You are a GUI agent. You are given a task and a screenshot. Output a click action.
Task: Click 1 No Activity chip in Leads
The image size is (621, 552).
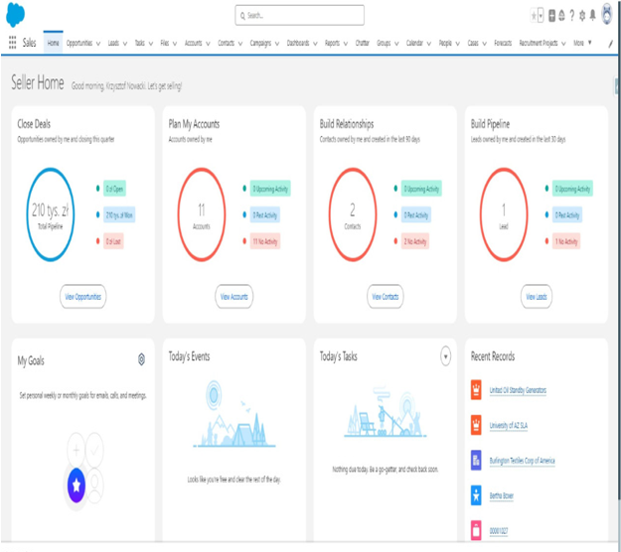pos(566,241)
